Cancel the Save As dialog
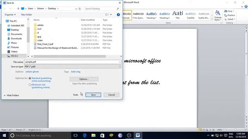The image size is (248, 139). coord(111,95)
